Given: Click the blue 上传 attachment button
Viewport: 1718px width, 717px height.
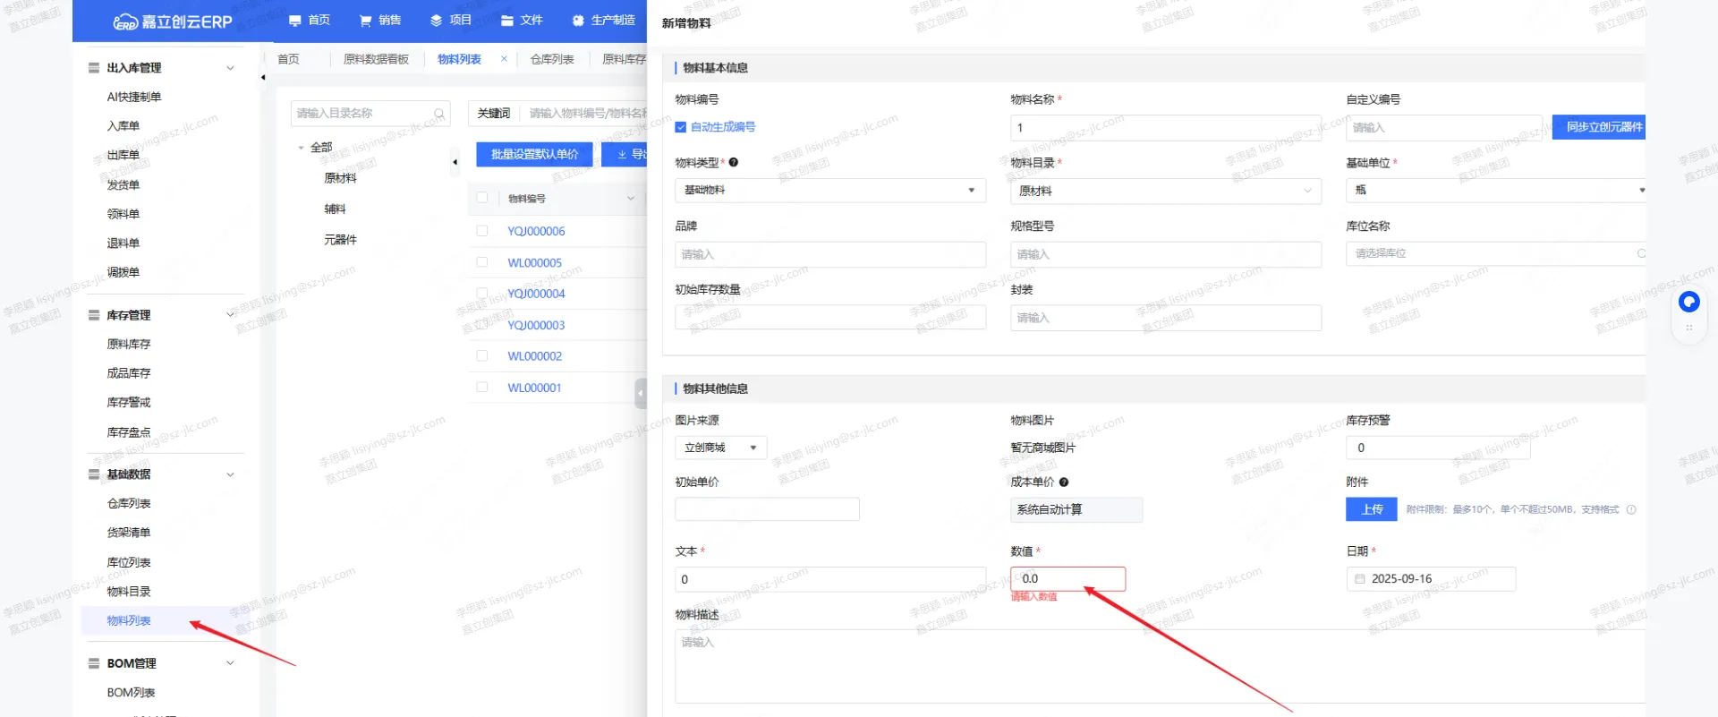Looking at the screenshot, I should 1372,509.
